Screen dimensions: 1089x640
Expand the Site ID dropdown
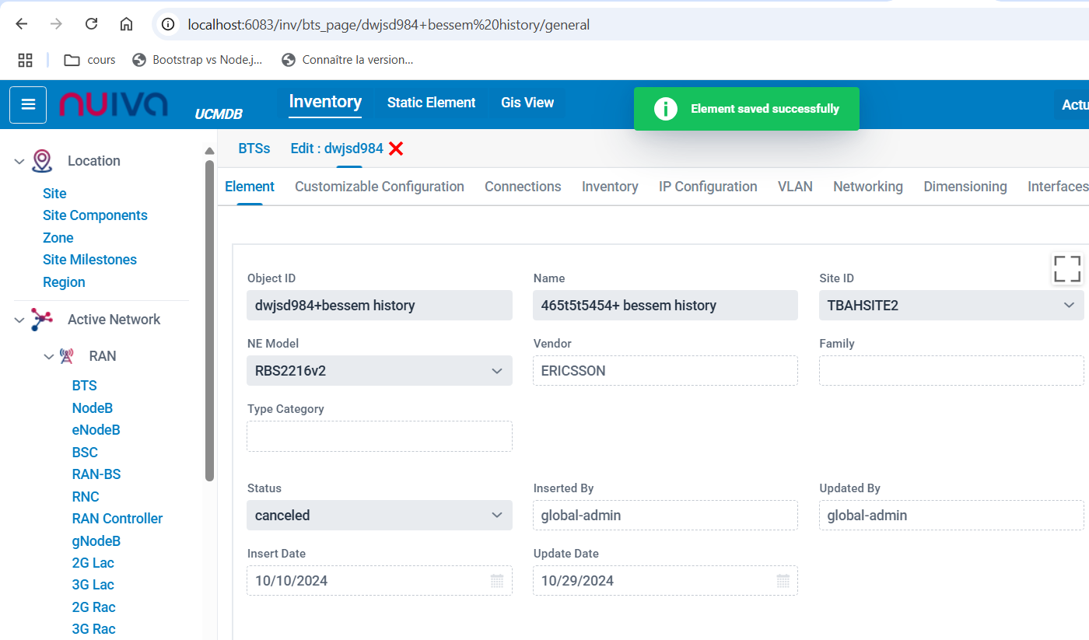tap(951, 306)
